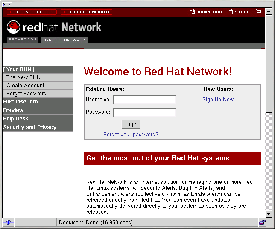The width and height of the screenshot is (275, 229).
Task: Click the shopping cart icon
Action: [258, 12]
